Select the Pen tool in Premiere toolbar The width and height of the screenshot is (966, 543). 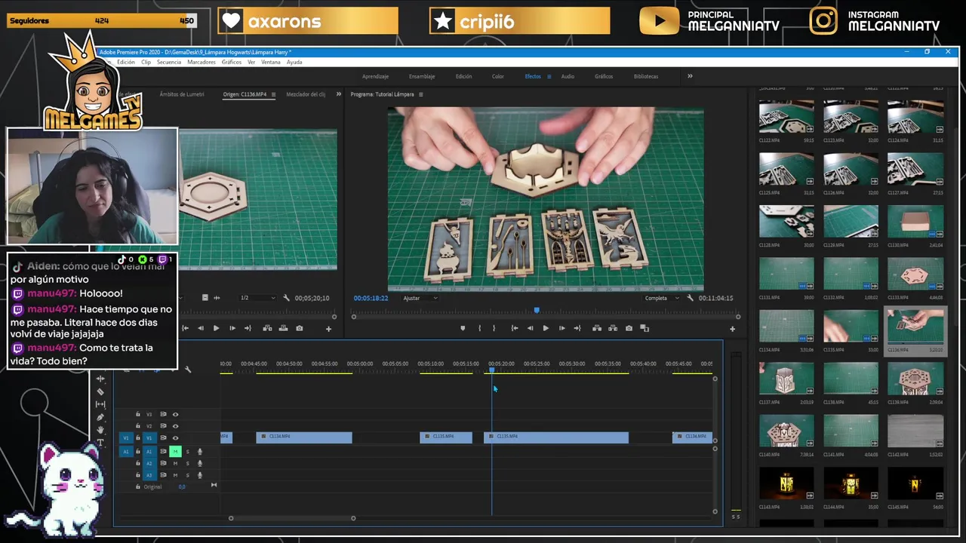click(x=100, y=417)
